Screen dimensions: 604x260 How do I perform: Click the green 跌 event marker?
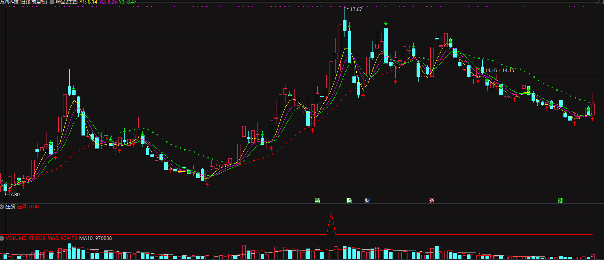coord(349,200)
